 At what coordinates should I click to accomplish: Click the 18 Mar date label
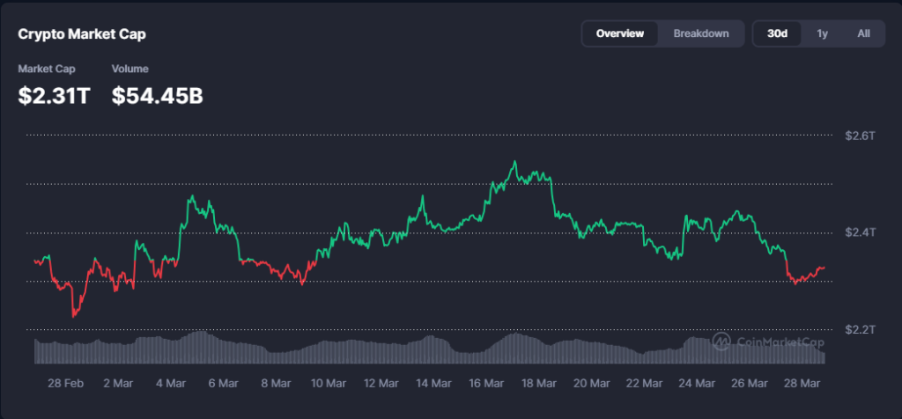[538, 383]
